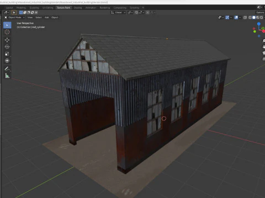Switch to Scripting workspace tab
This screenshot has height=198, width=265.
(135, 8)
